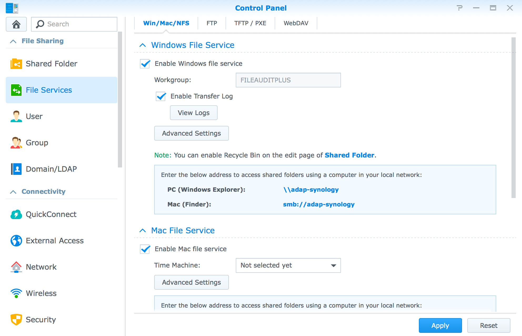Open QuickConnect from the sidebar

[51, 214]
